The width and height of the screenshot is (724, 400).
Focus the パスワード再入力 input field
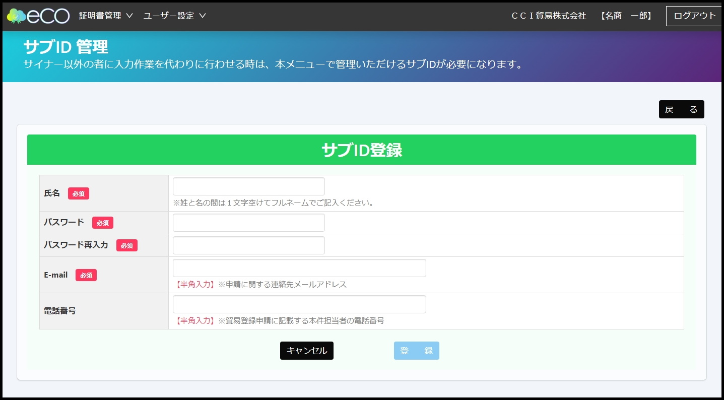click(249, 245)
